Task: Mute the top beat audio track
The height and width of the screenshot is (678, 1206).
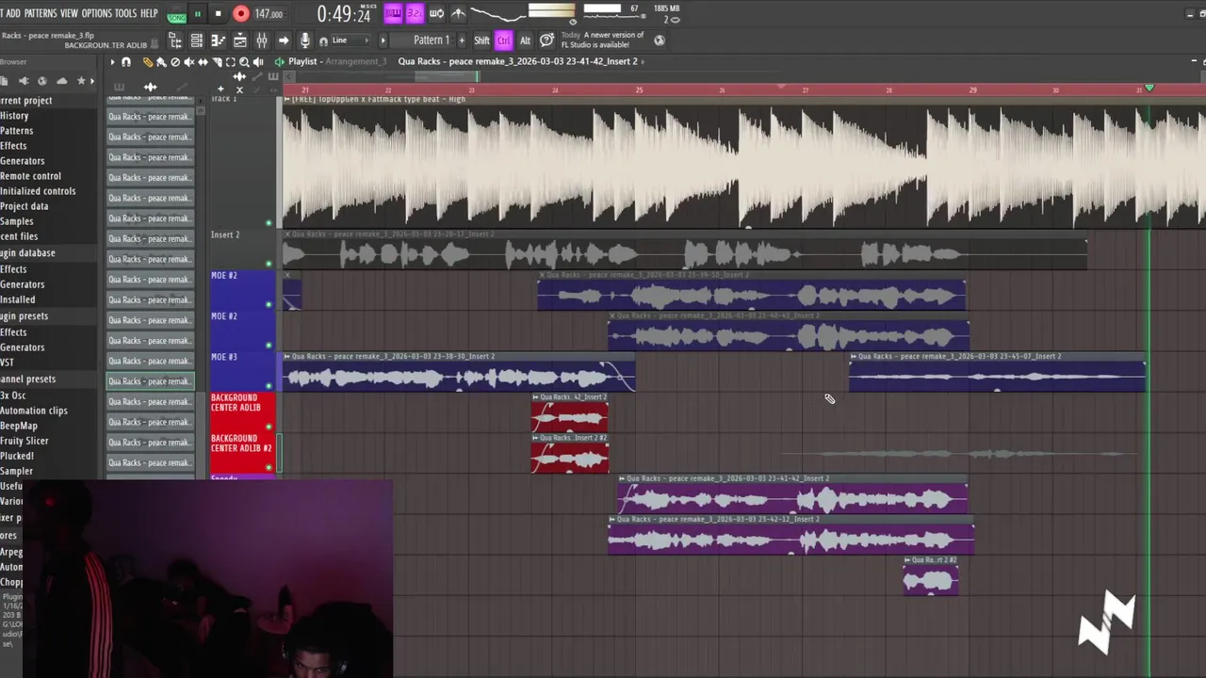Action: 269,223
